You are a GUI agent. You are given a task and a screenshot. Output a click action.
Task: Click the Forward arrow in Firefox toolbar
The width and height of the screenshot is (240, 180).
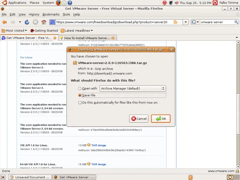pos(13,22)
